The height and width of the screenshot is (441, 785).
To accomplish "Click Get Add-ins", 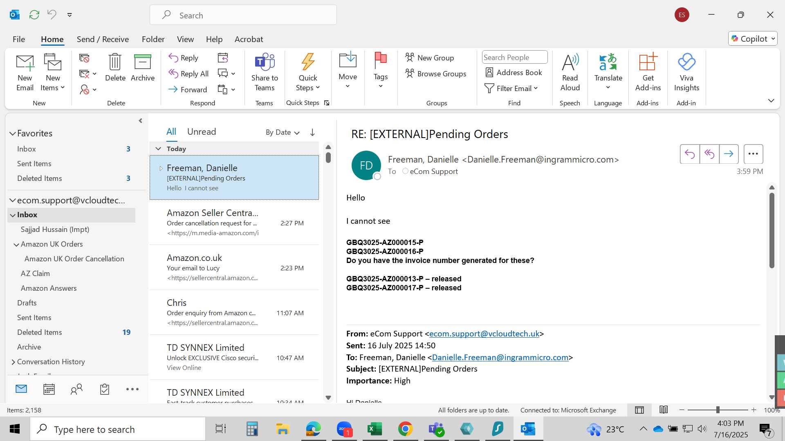I will [648, 73].
